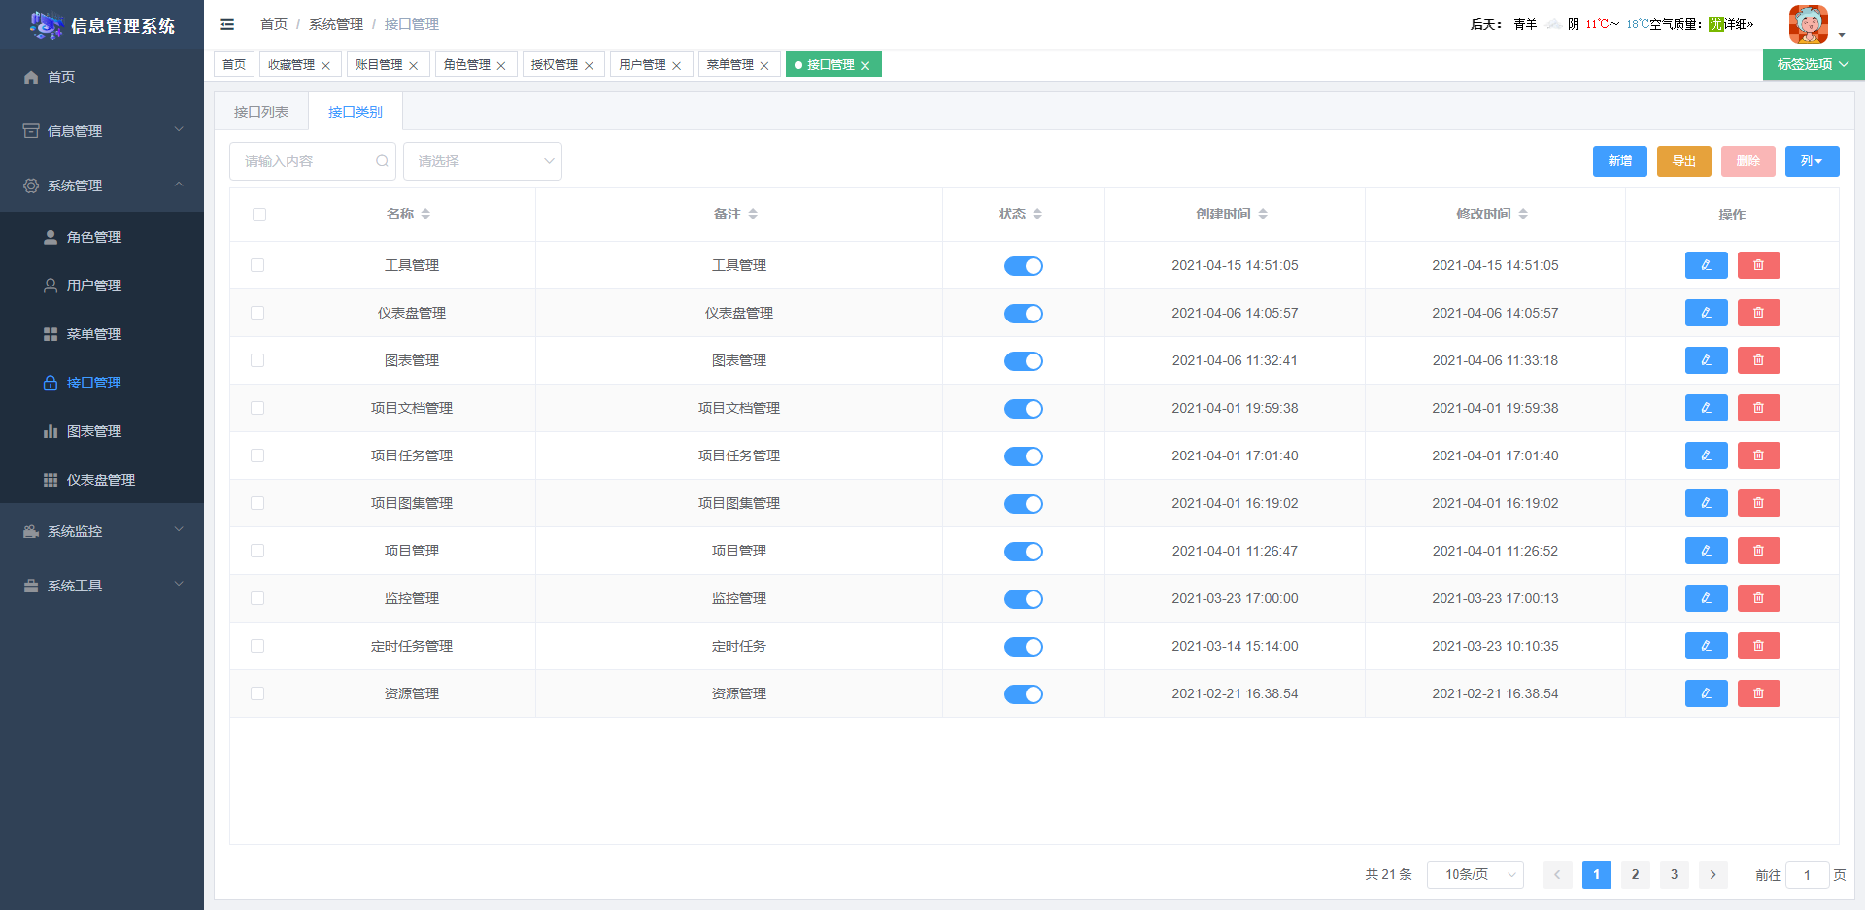Open the user avatar menu

(x=1808, y=24)
